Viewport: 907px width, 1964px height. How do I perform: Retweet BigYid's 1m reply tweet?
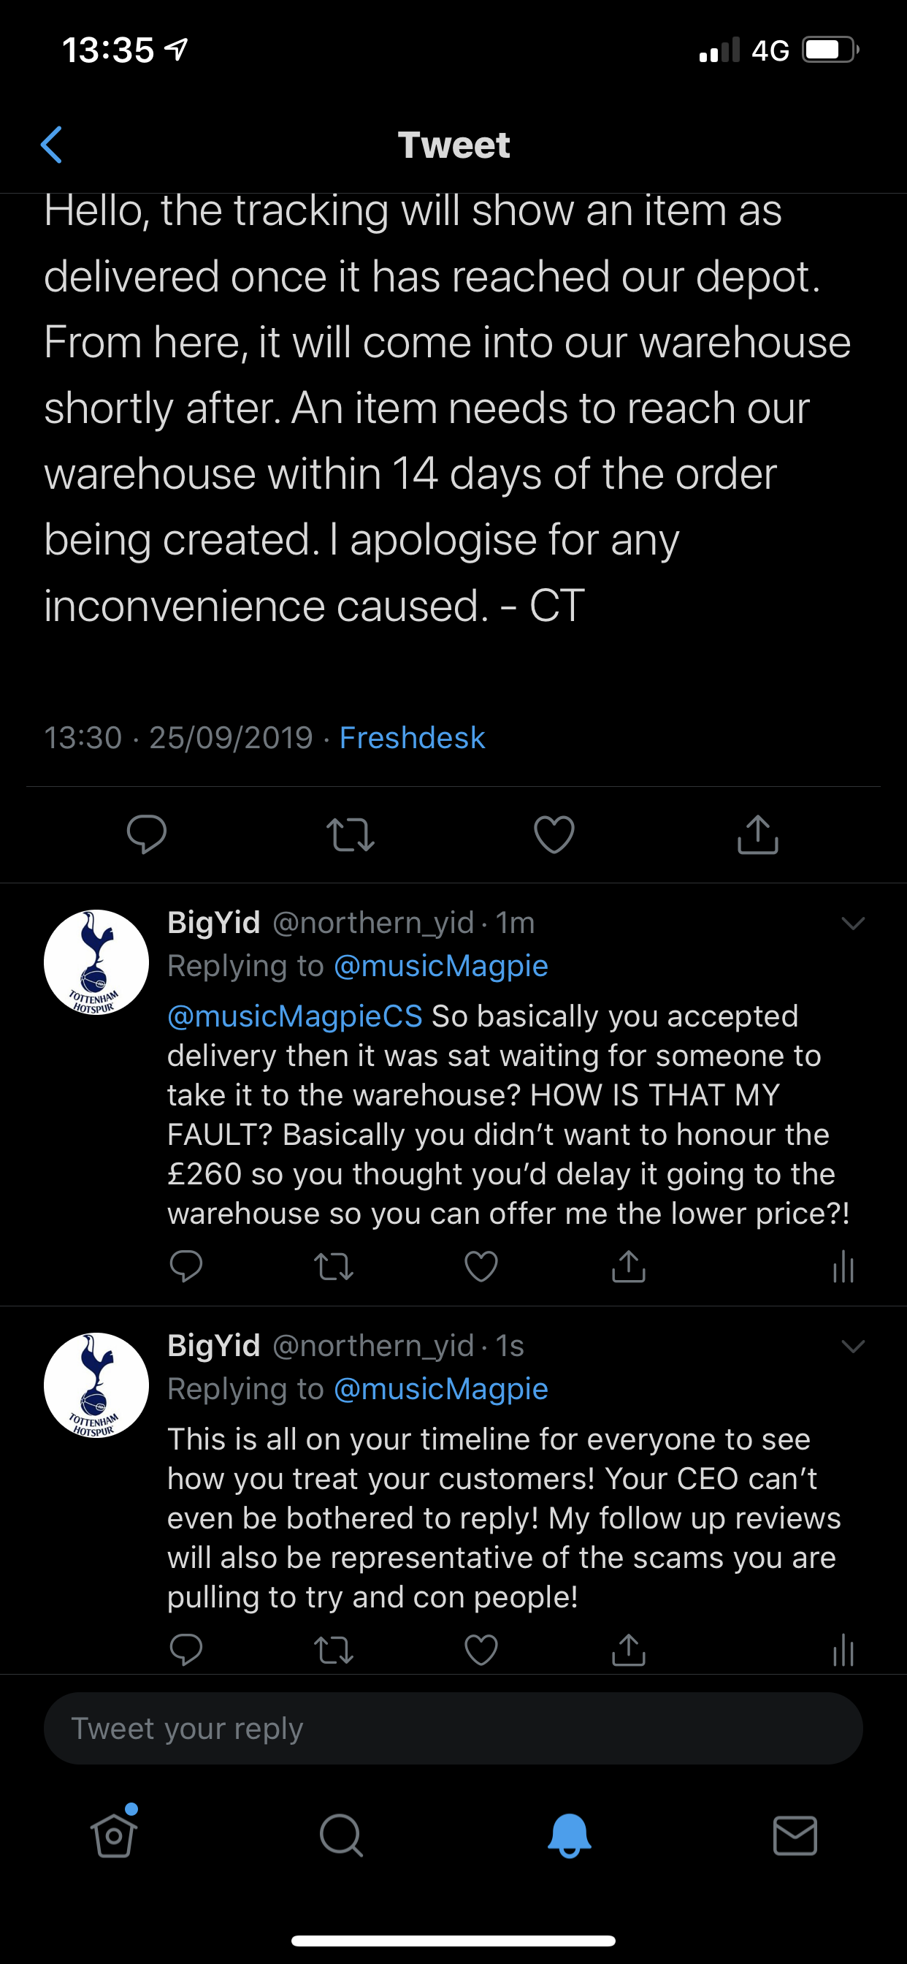[x=333, y=1267]
